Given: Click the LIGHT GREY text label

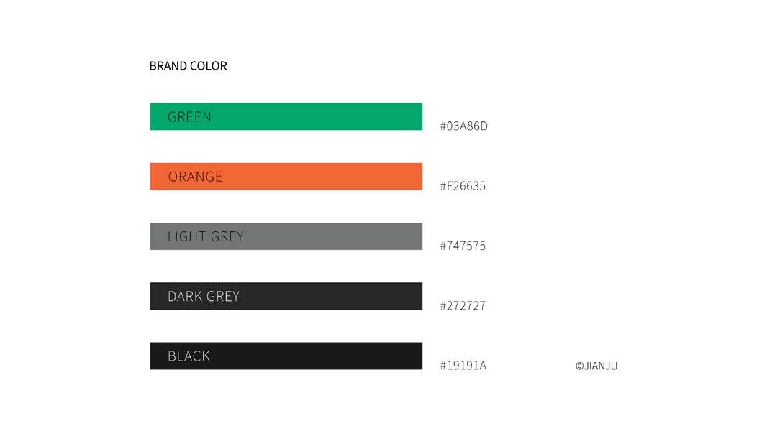Looking at the screenshot, I should coord(206,236).
